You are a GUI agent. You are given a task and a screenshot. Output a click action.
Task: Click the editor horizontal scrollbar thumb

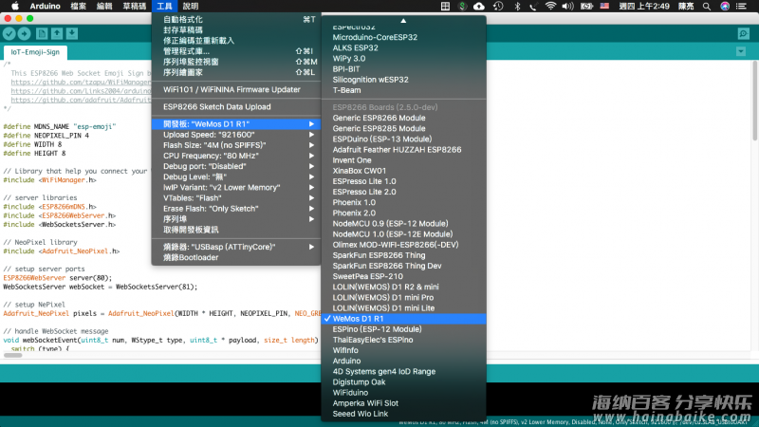13,355
